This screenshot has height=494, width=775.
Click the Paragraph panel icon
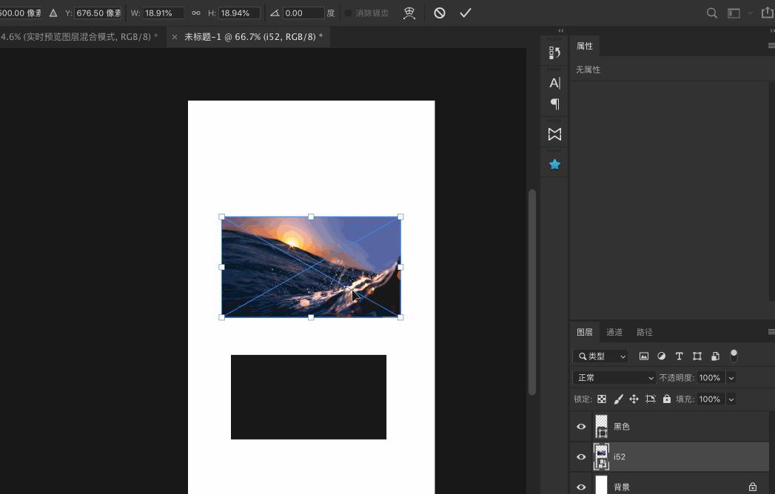(x=554, y=104)
